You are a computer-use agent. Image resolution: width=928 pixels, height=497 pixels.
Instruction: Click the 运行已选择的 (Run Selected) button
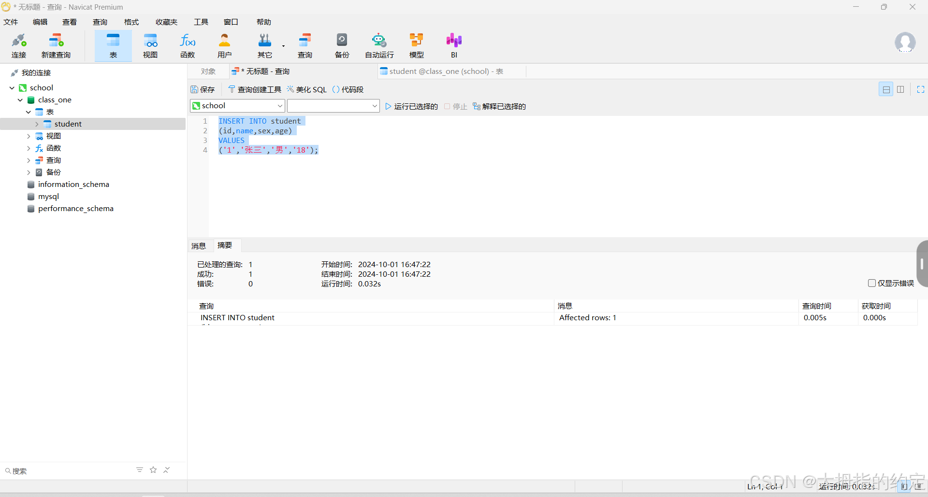click(411, 106)
